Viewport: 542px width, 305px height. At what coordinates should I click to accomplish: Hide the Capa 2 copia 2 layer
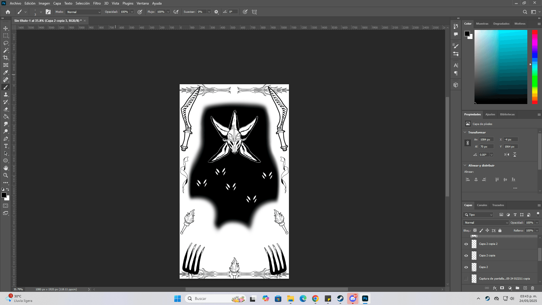click(466, 244)
